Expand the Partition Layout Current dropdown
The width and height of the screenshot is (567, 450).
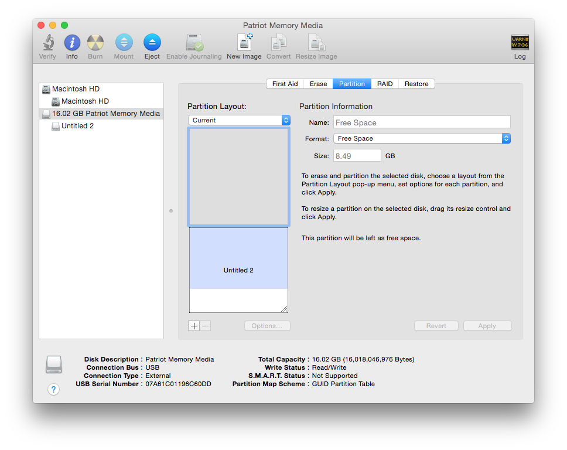pyautogui.click(x=239, y=120)
